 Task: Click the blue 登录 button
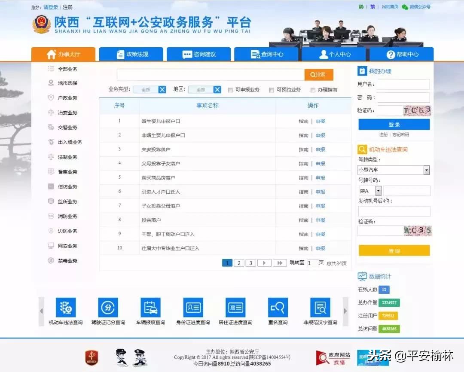coord(394,125)
